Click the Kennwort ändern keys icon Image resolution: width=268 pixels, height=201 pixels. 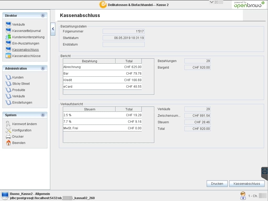click(8, 124)
